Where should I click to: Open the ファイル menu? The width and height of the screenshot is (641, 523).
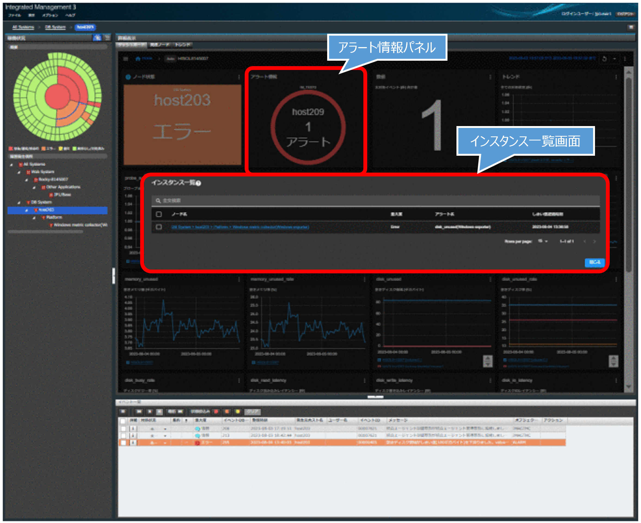(14, 15)
